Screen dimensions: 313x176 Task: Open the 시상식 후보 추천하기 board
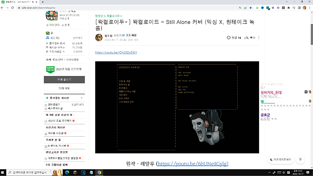(x=59, y=121)
